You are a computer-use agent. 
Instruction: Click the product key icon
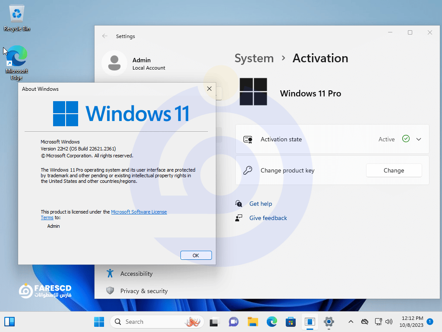coord(248,170)
